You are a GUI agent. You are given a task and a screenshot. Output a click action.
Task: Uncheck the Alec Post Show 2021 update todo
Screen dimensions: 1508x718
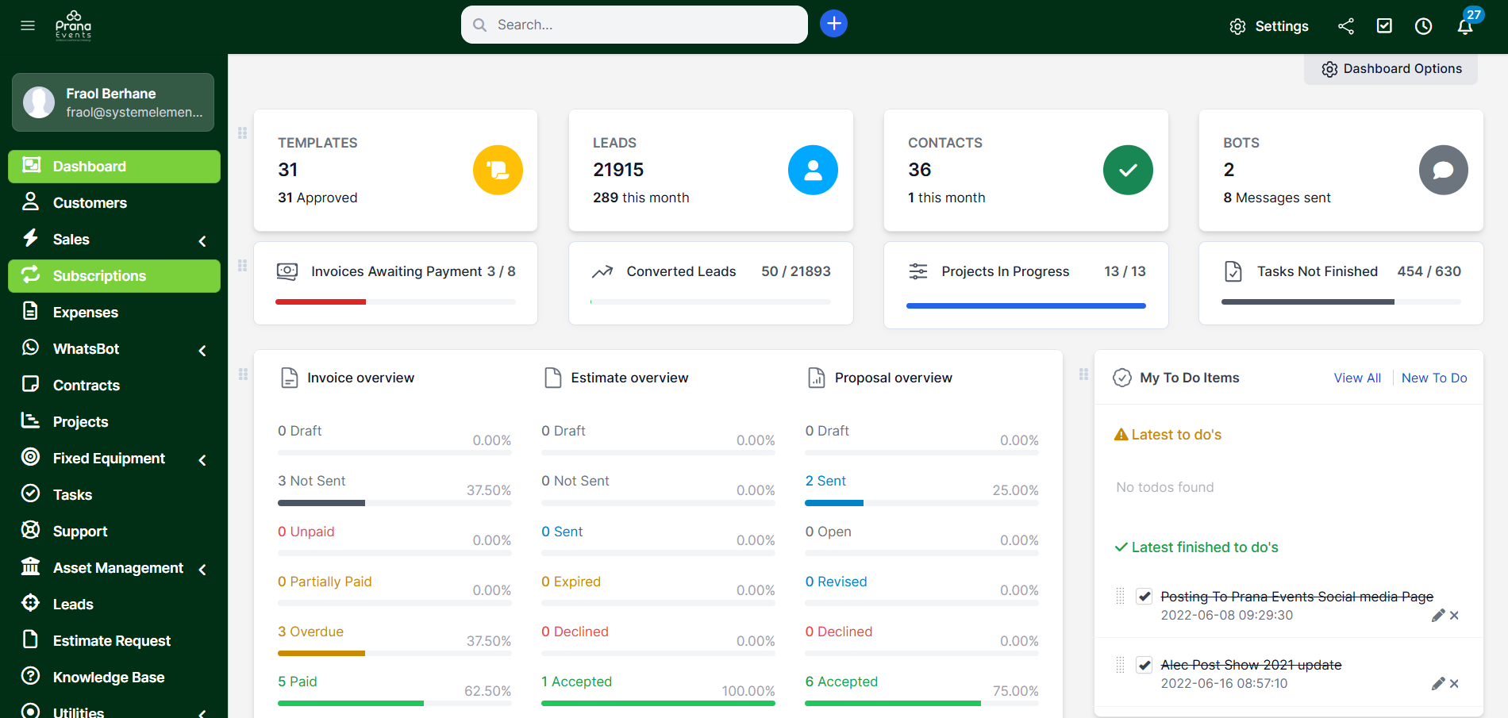coord(1144,665)
